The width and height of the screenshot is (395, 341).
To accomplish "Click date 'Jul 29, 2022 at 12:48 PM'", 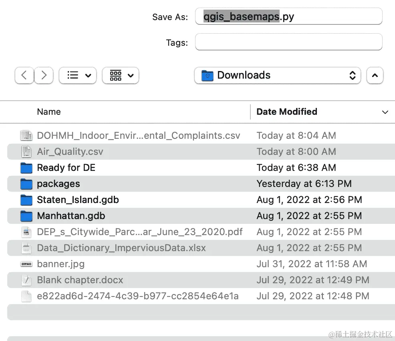I will [x=313, y=296].
